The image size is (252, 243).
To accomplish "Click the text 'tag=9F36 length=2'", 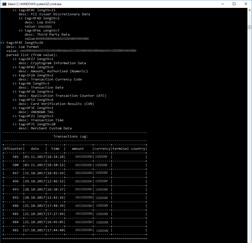I will [36, 92].
